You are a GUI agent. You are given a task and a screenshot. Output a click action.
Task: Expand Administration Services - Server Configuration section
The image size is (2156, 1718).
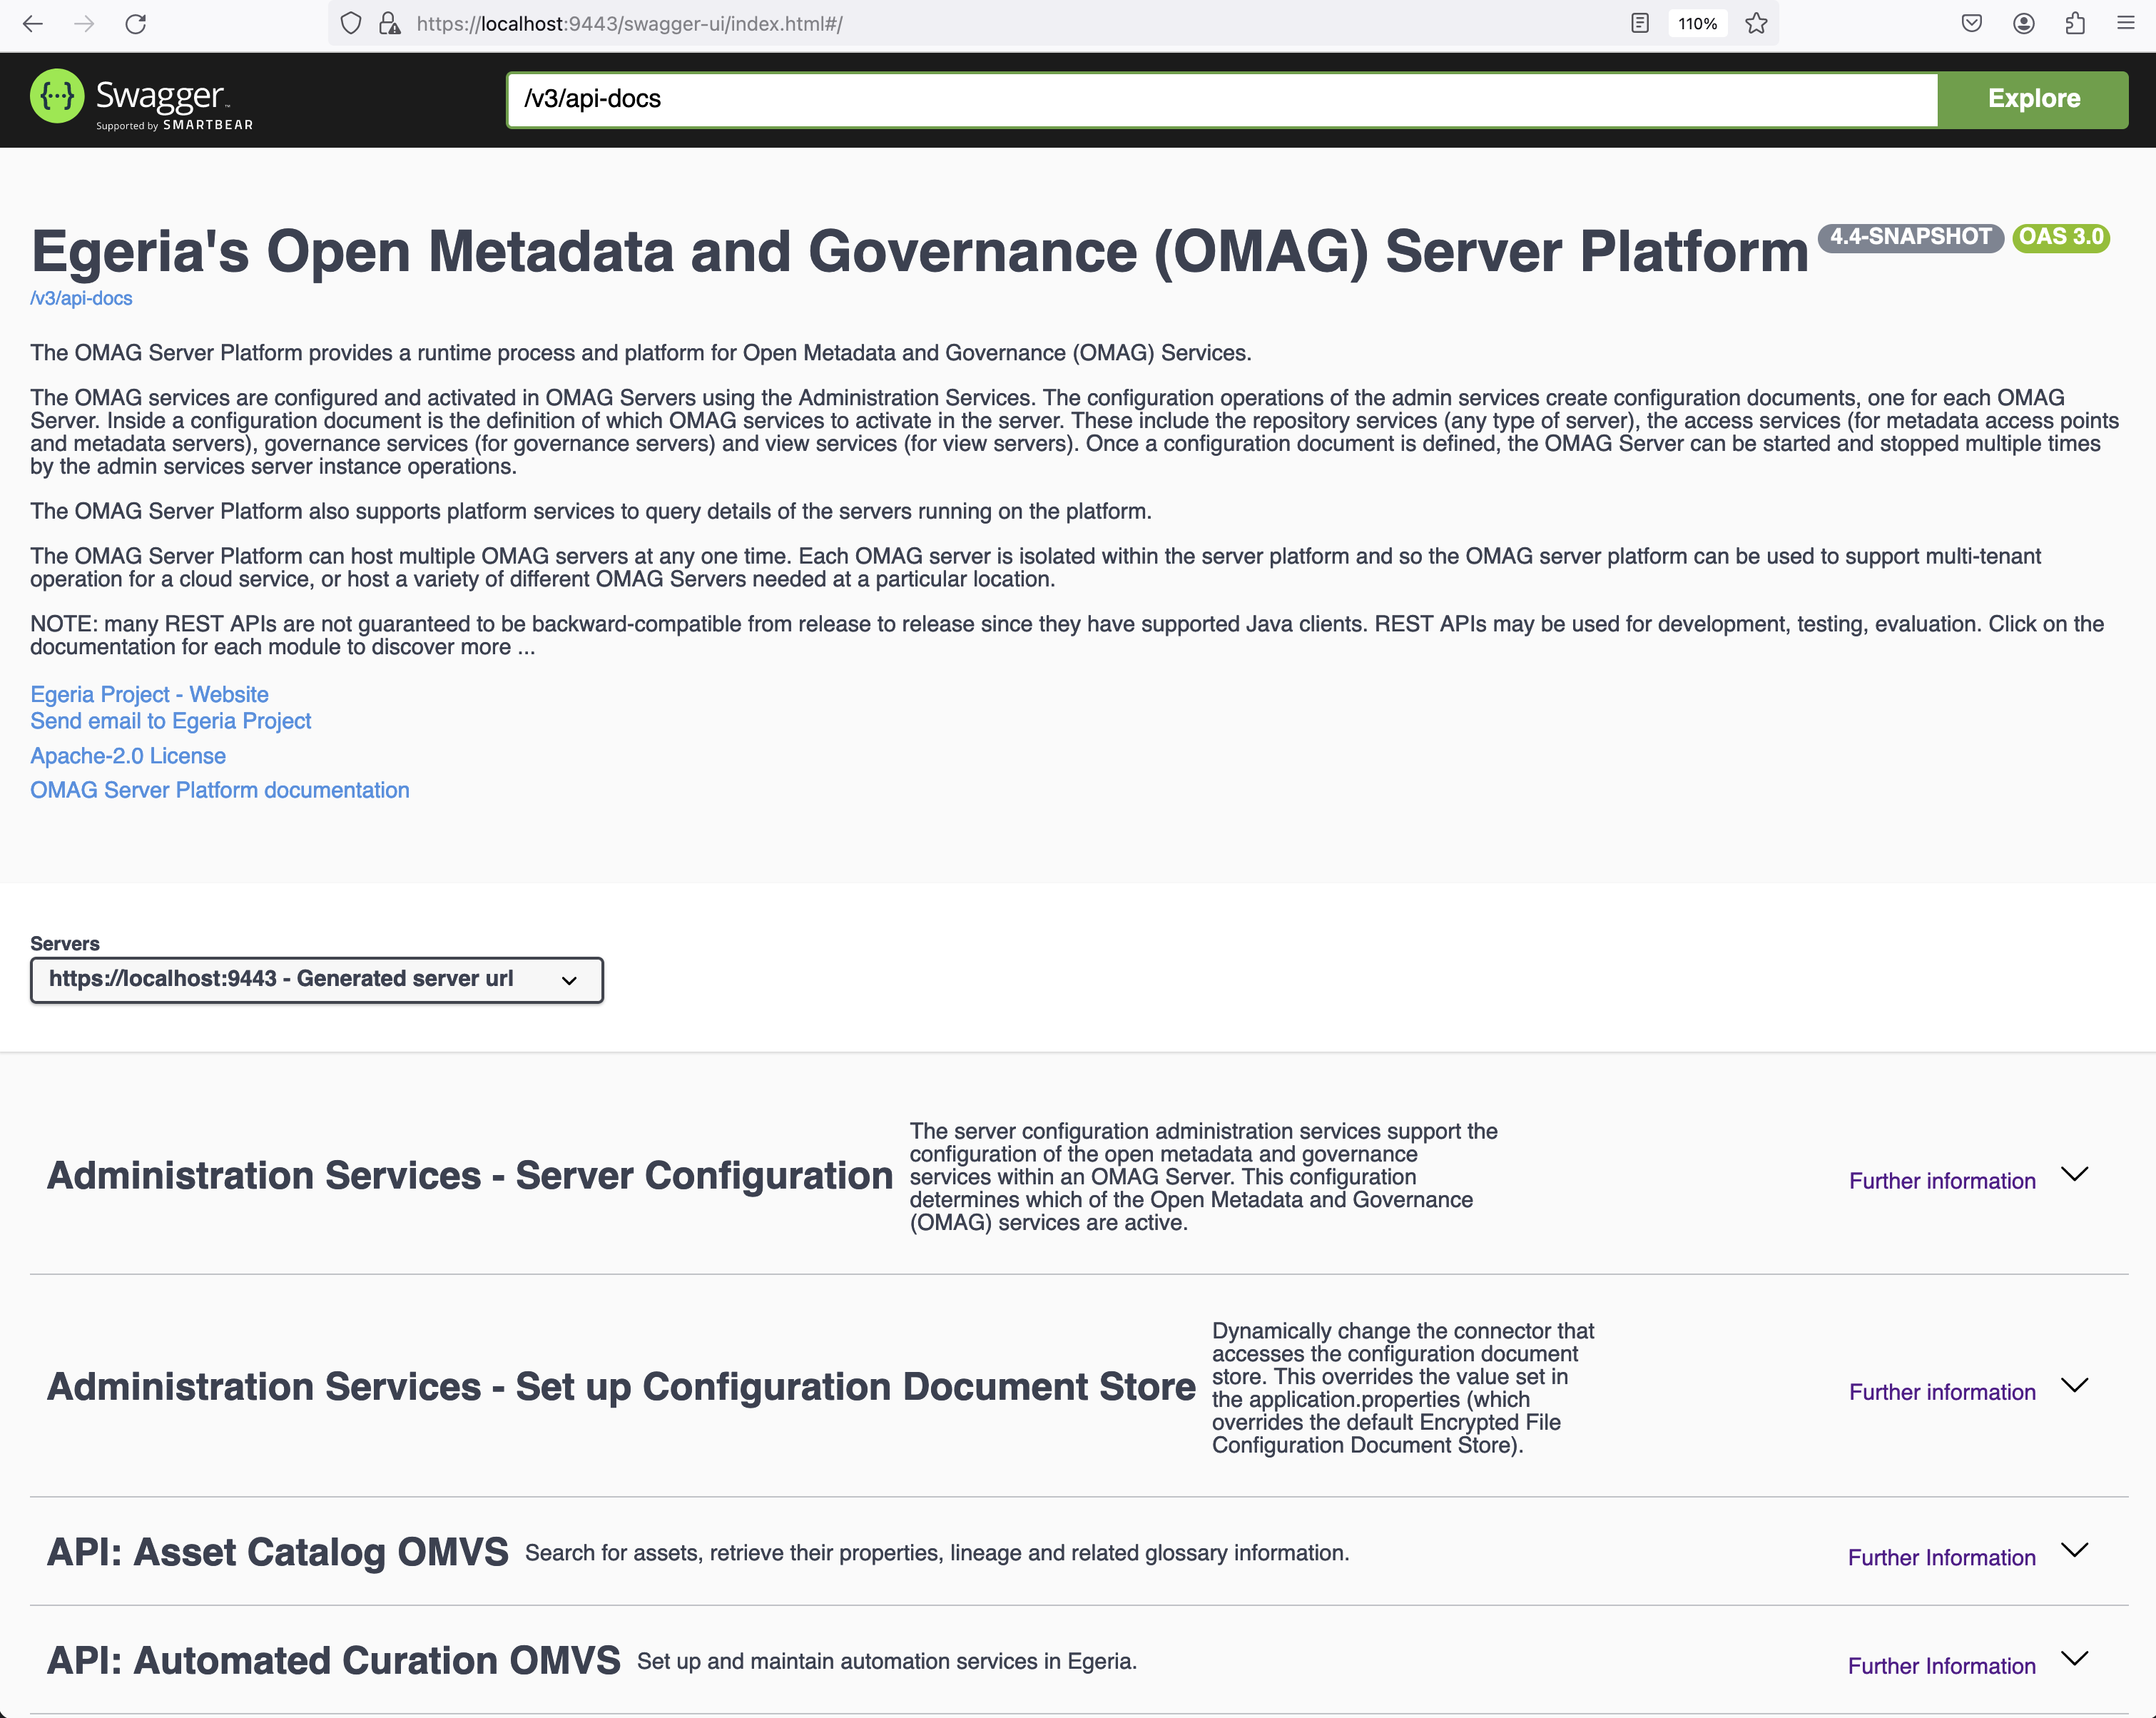point(2075,1174)
